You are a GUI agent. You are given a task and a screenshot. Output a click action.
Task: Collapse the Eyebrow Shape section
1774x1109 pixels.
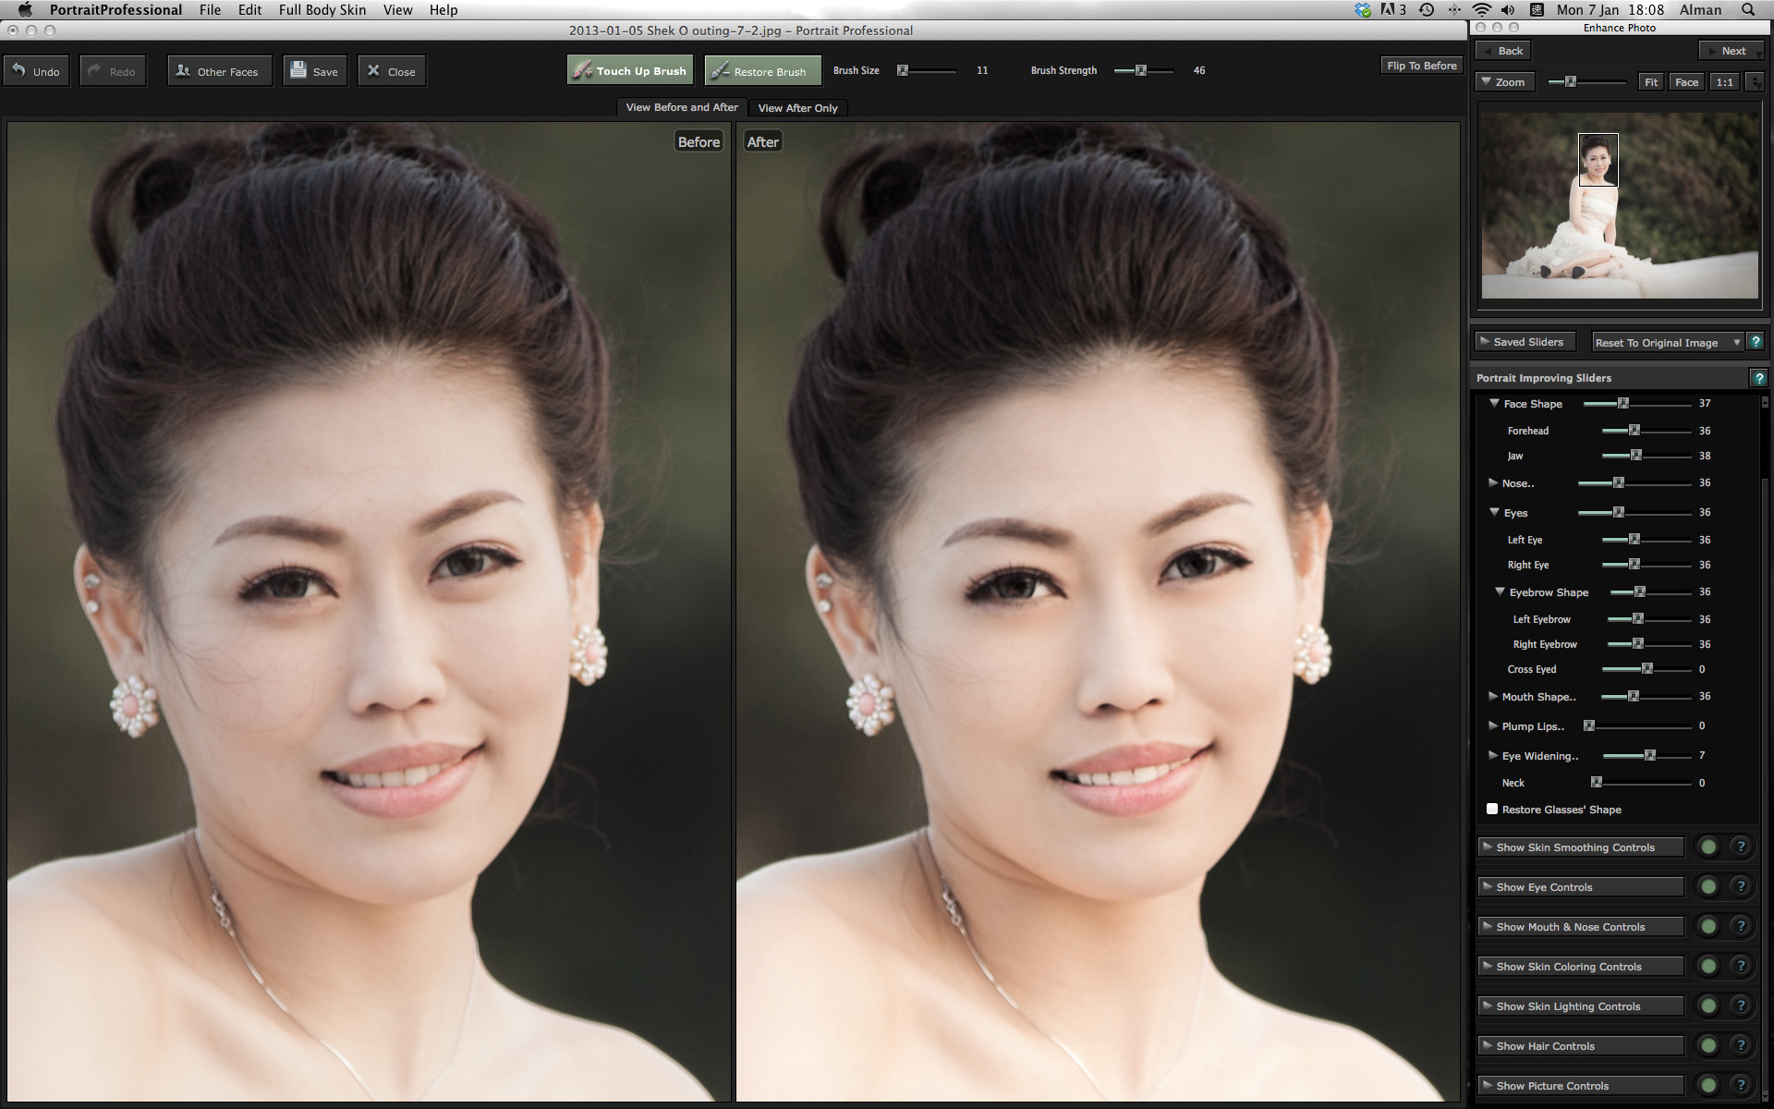[1500, 591]
